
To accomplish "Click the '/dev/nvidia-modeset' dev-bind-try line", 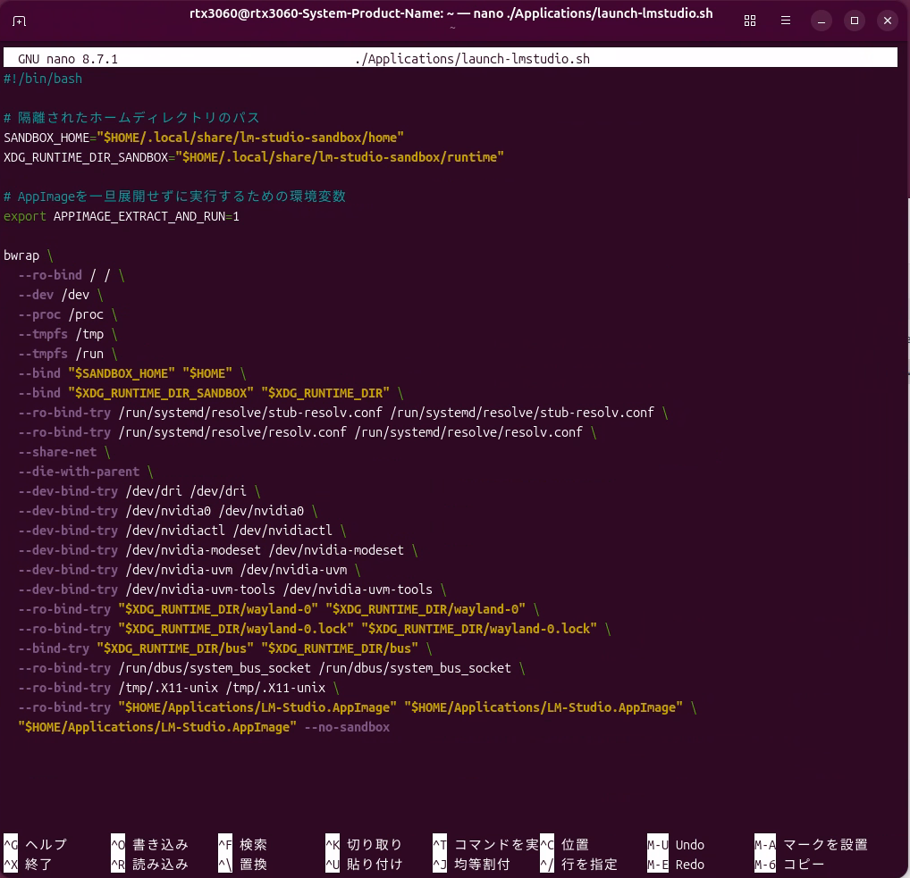I will click(x=218, y=551).
